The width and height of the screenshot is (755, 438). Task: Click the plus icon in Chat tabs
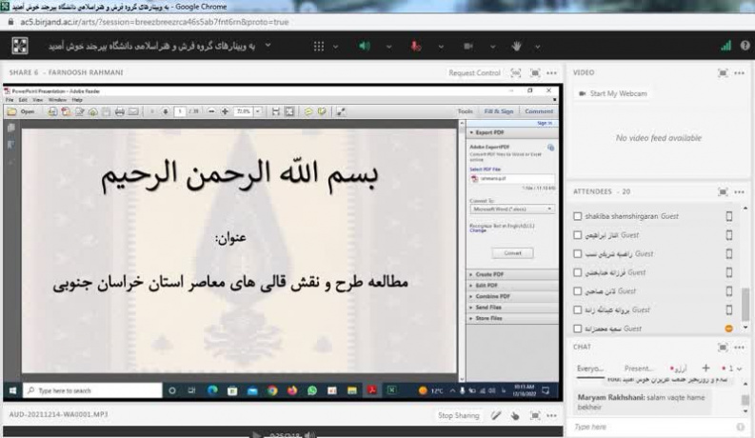(705, 367)
